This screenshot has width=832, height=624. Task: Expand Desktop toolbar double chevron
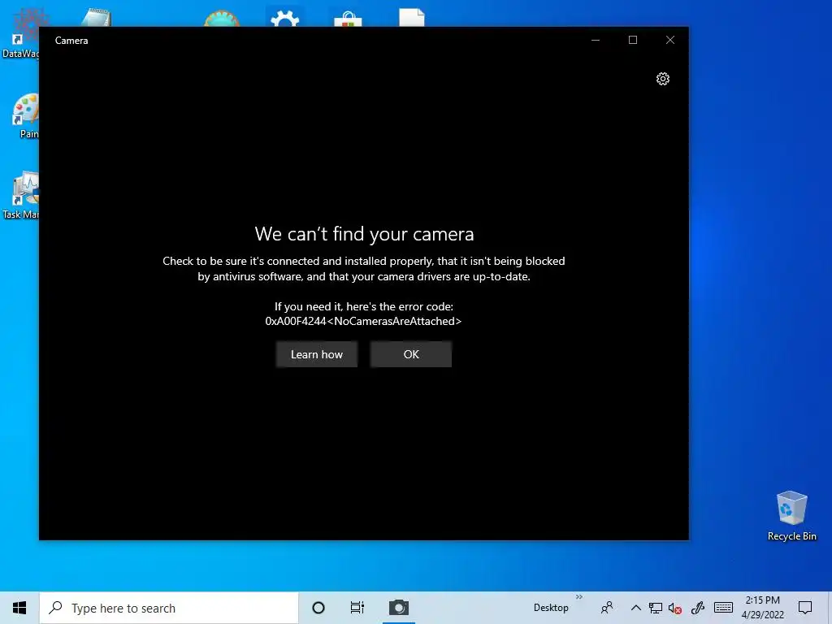(578, 597)
